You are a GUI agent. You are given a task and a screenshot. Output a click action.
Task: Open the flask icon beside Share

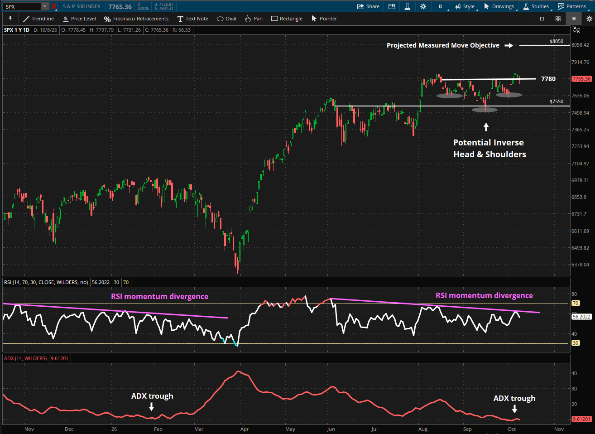pos(408,6)
